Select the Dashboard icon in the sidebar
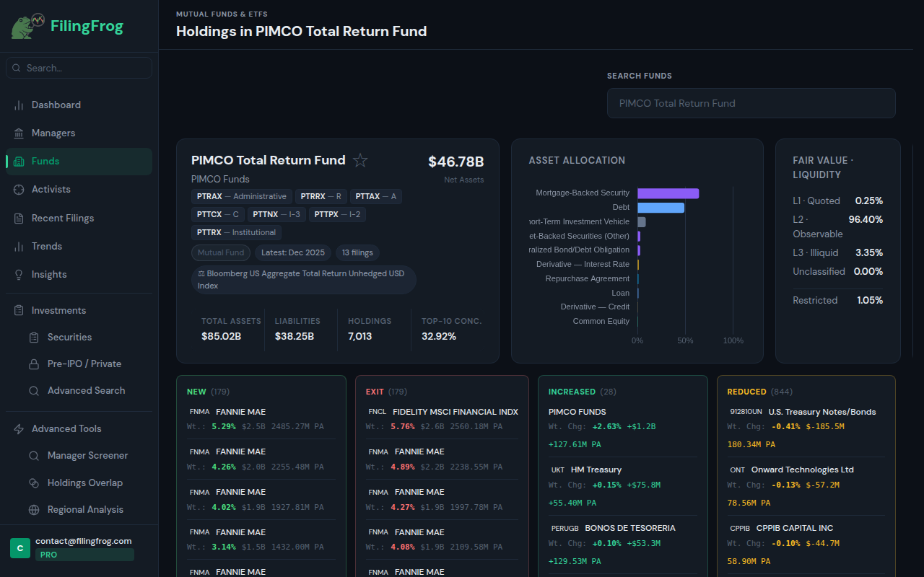Image resolution: width=924 pixels, height=577 pixels. [18, 105]
